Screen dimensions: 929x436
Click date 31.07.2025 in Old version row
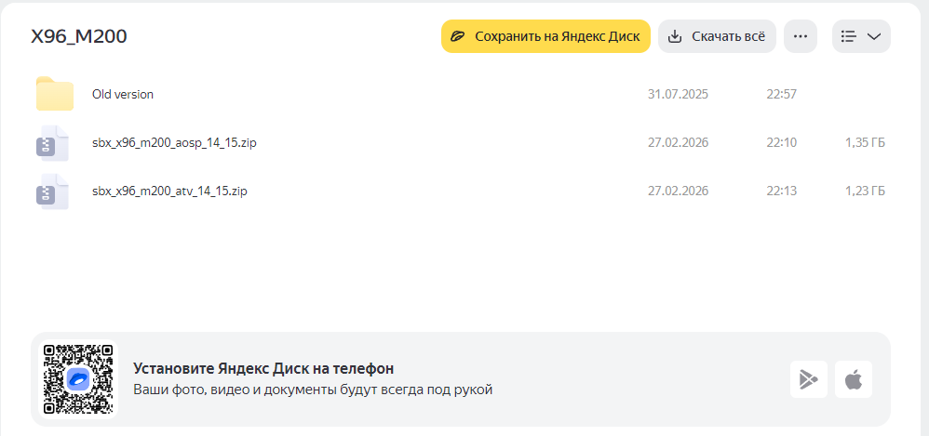pos(678,94)
